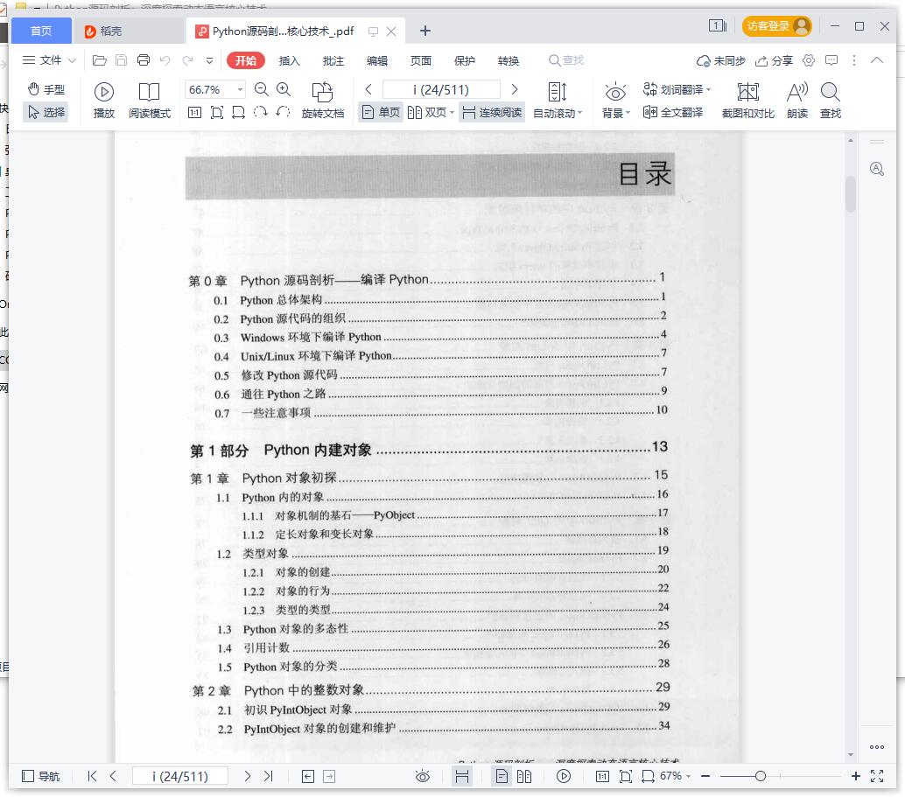Open the 67% zoom dropdown in status bar
905x797 pixels.
click(x=676, y=776)
